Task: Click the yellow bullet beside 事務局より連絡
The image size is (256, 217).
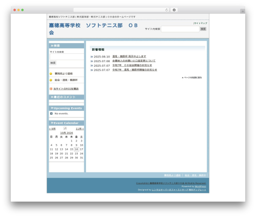Action: [51, 74]
